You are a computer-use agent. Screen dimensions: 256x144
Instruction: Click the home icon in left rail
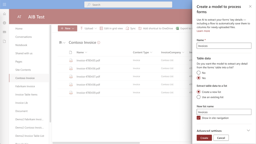(x=4, y=14)
